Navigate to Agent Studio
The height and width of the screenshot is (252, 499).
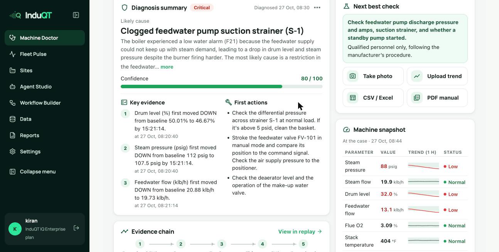[45, 87]
